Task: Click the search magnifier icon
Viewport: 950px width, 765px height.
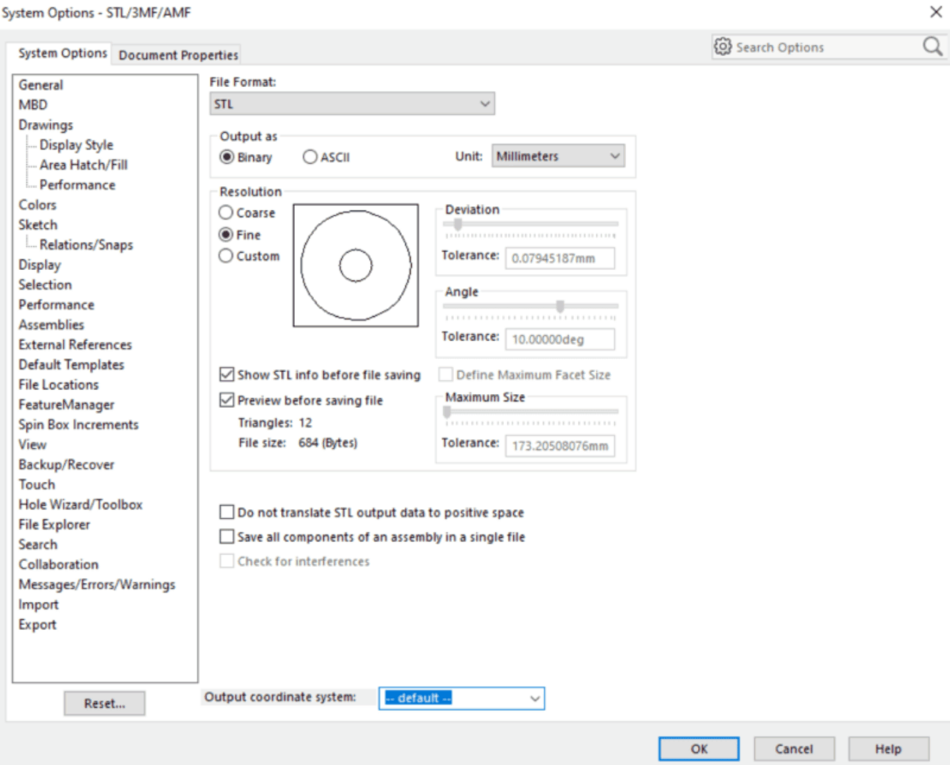Action: pos(932,46)
